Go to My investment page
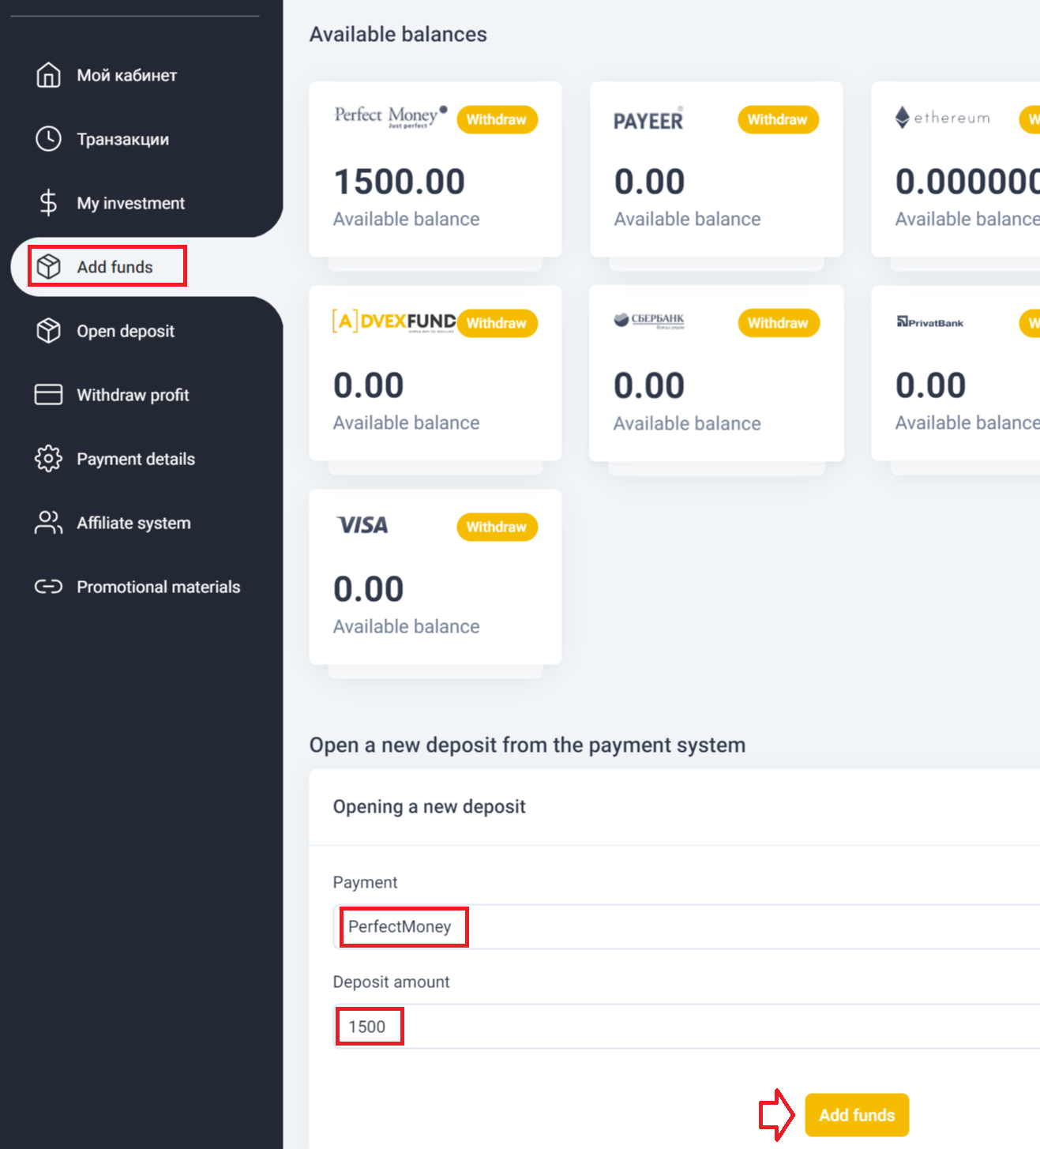1040x1149 pixels. [x=130, y=203]
